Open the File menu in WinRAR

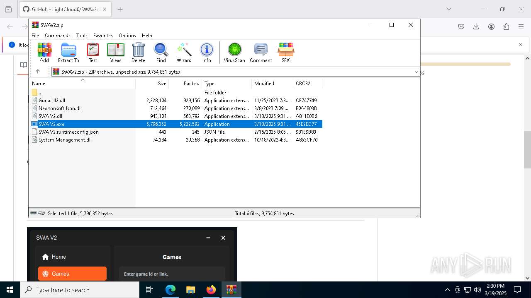tap(35, 36)
